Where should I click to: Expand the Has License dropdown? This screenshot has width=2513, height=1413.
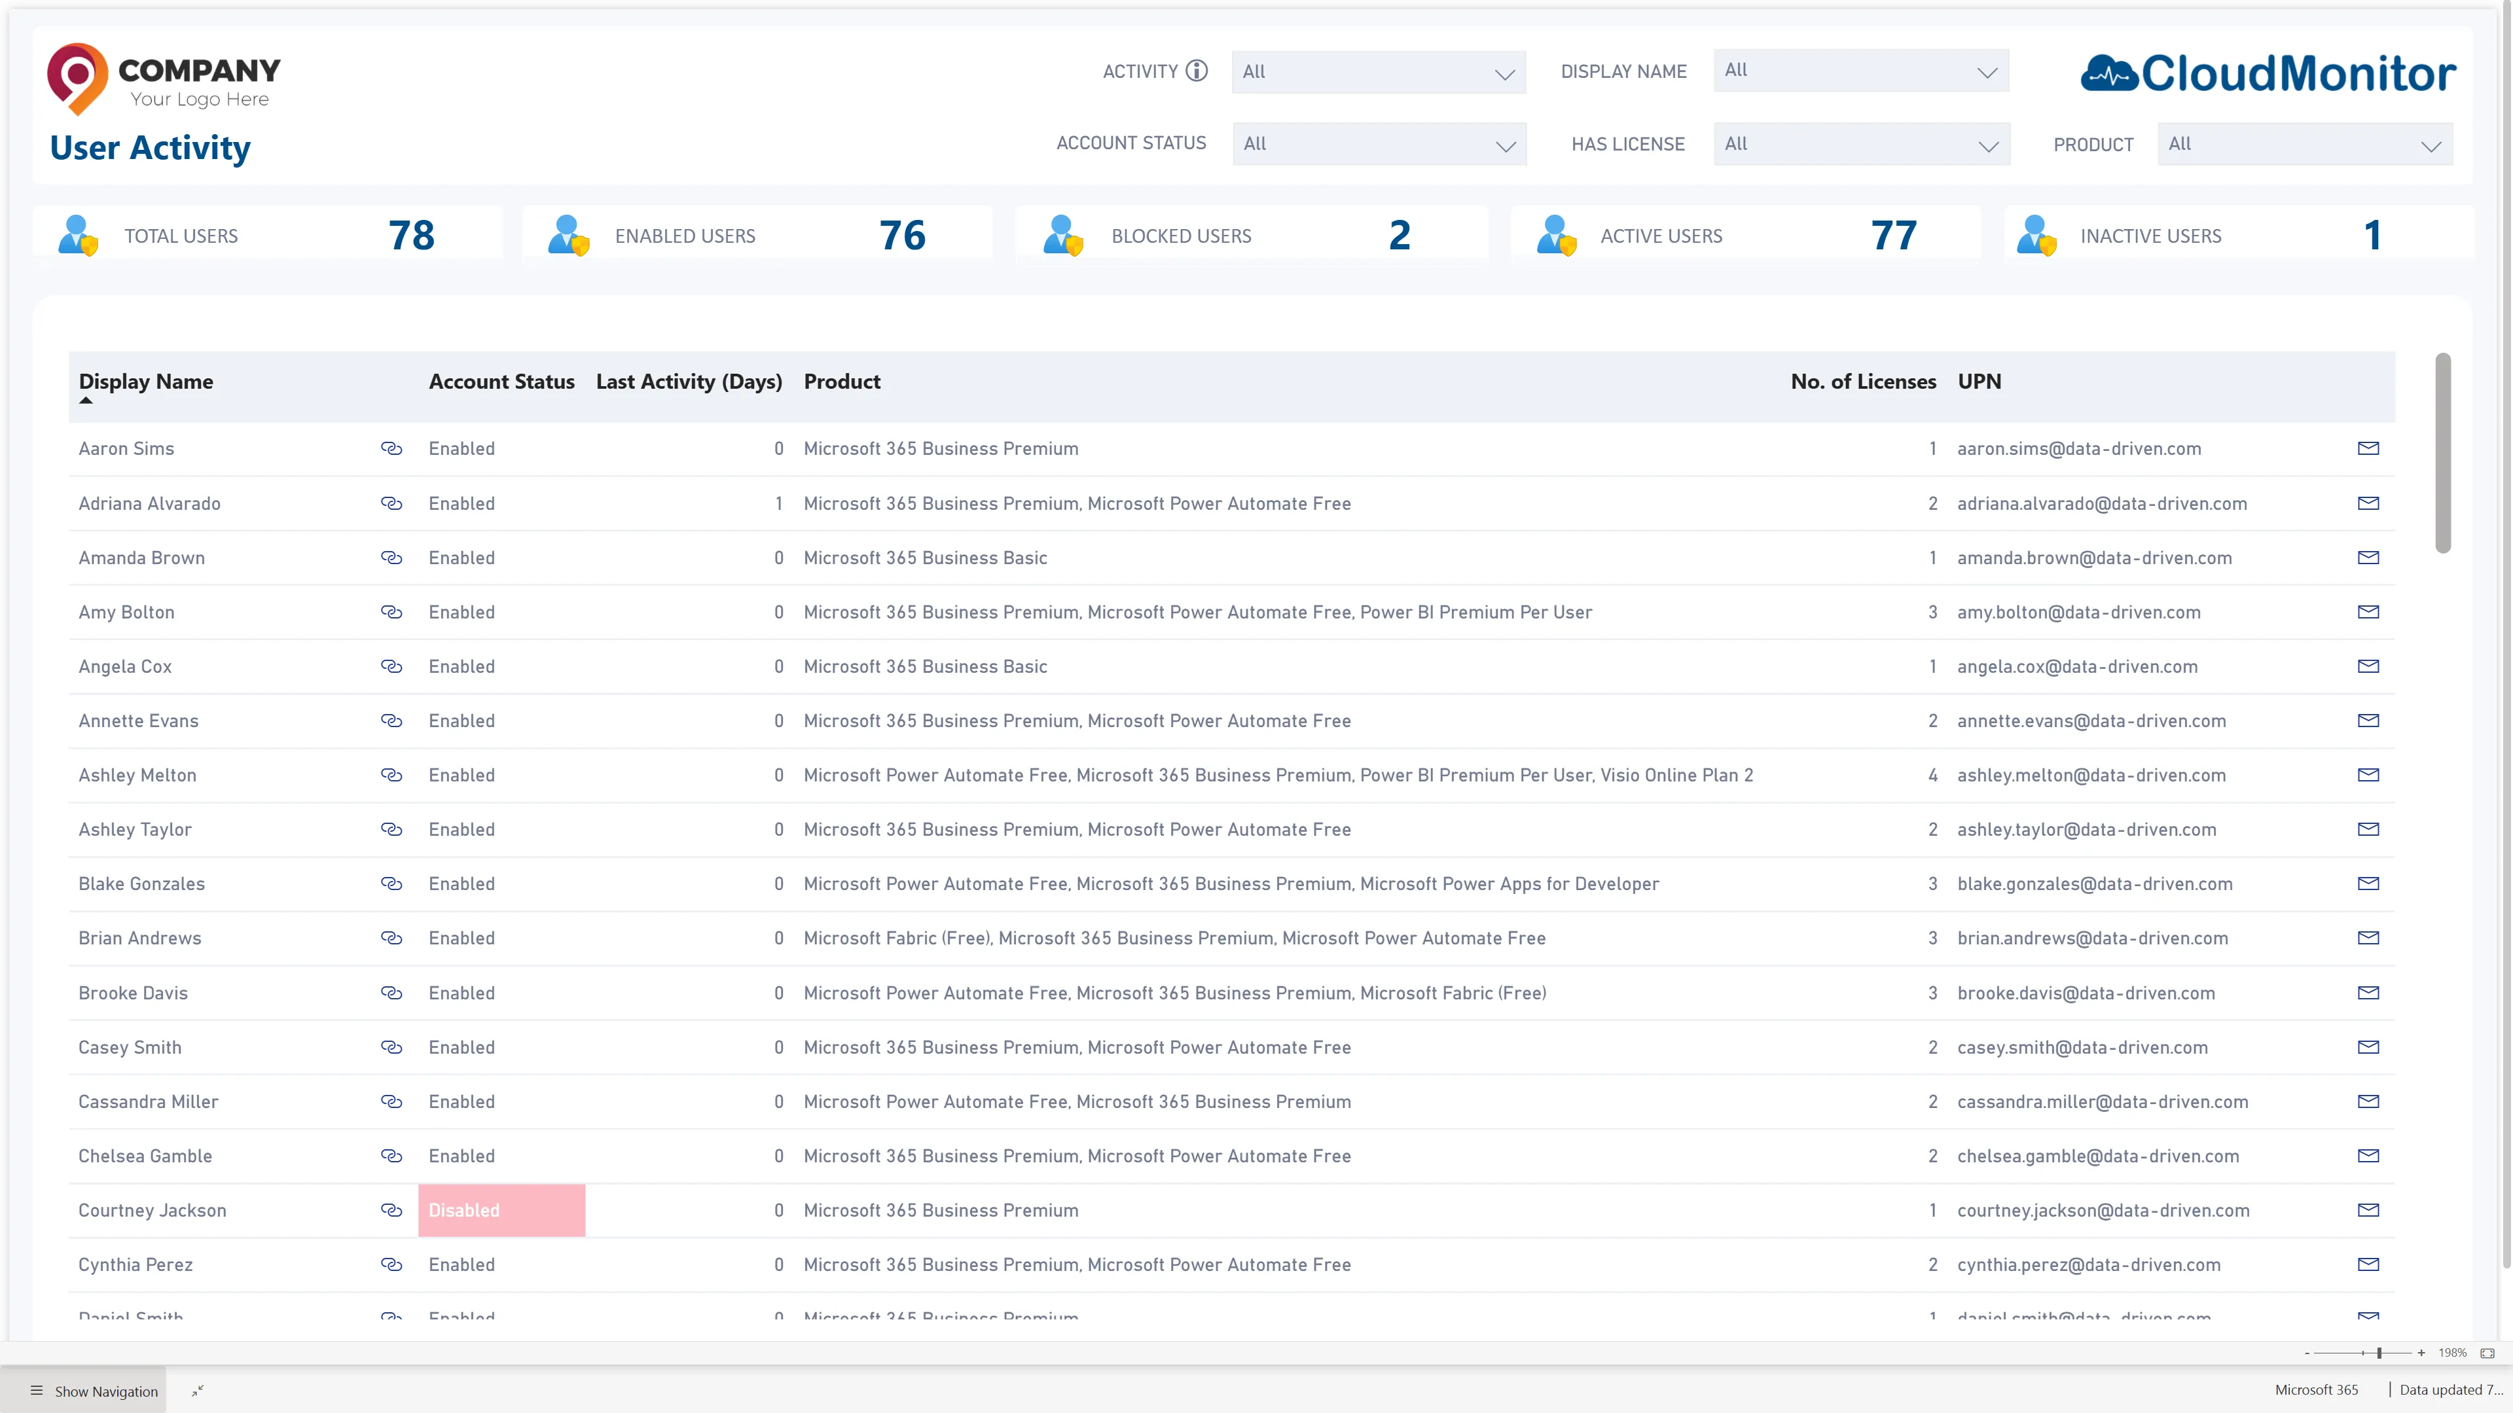pos(1861,145)
